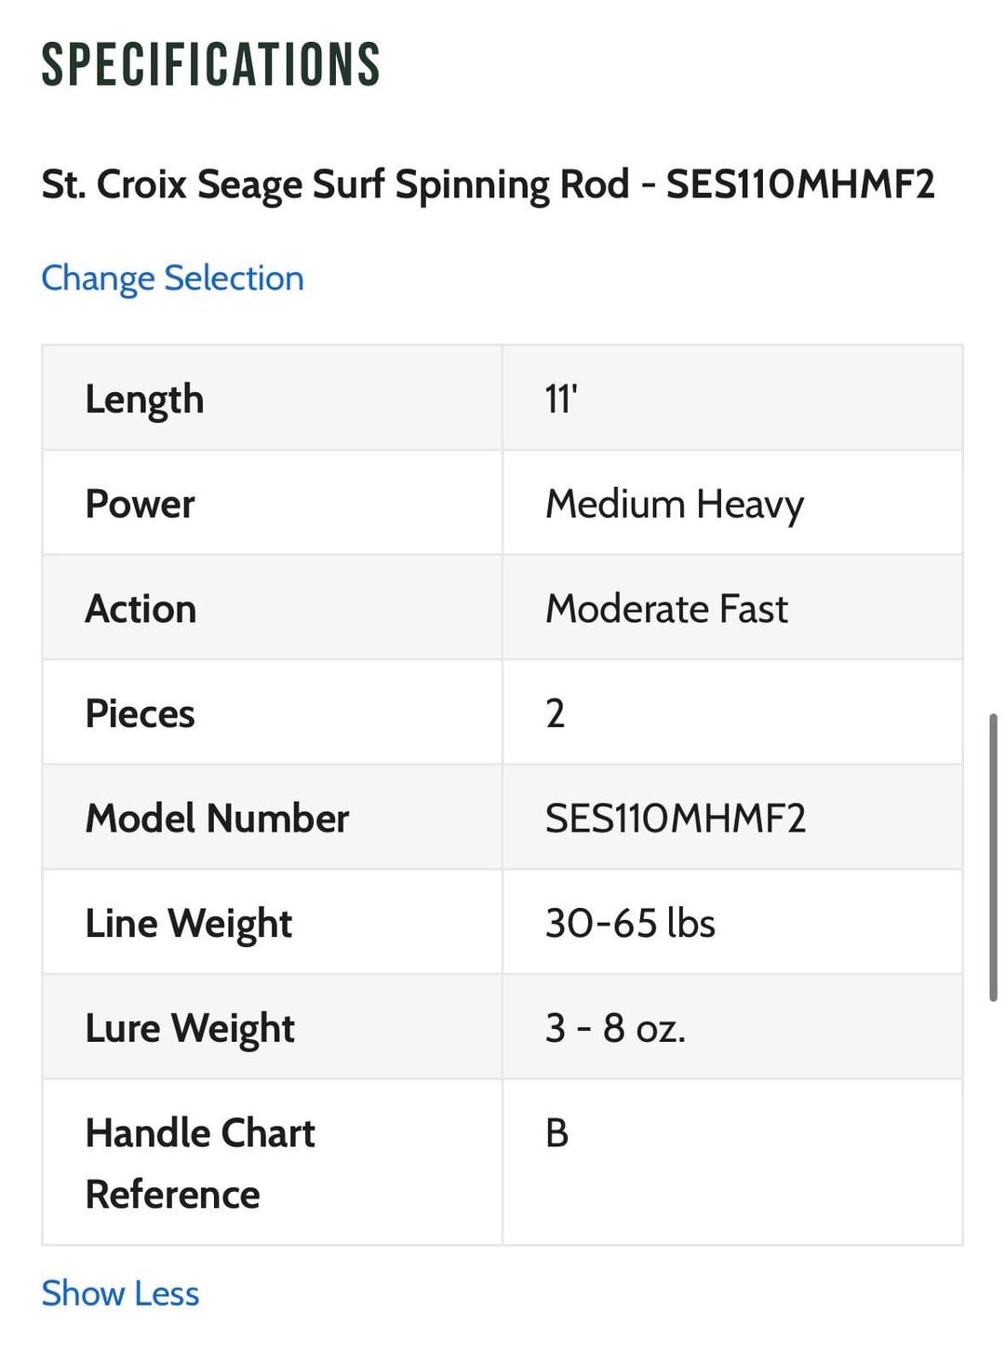Screen dimensions: 1005x1353
Task: Click the Medium Heavy value
Action: pos(675,504)
